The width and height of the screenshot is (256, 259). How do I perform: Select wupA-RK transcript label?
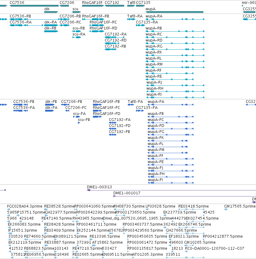[154, 52]
